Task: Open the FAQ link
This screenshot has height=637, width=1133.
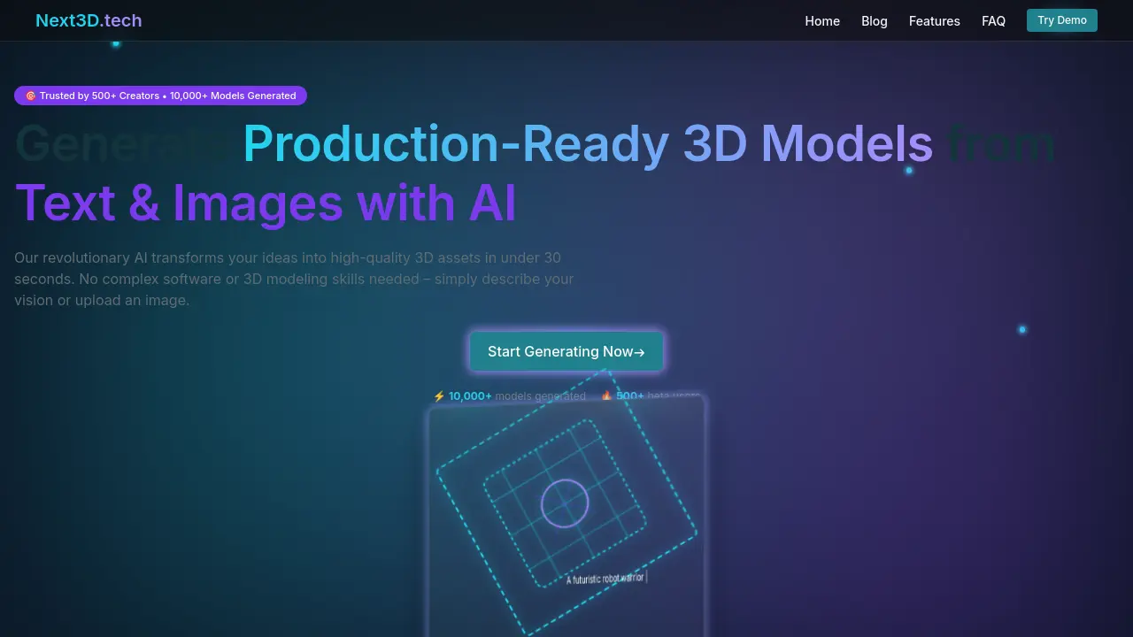Action: pyautogui.click(x=993, y=21)
